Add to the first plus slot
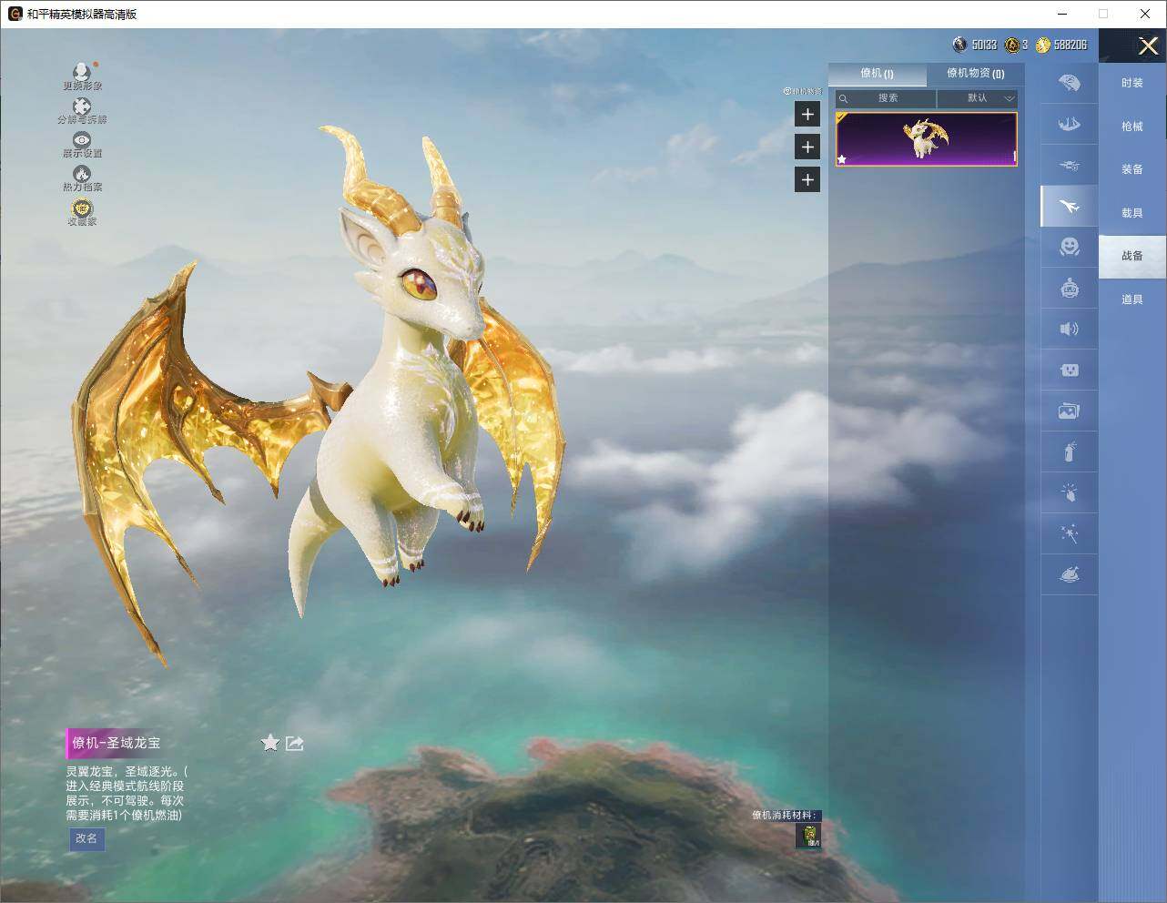This screenshot has width=1167, height=903. 807,114
